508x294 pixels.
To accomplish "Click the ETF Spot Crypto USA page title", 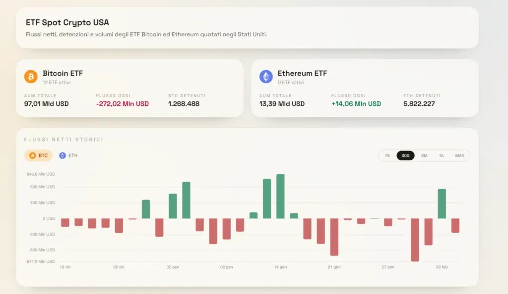I will pos(67,22).
